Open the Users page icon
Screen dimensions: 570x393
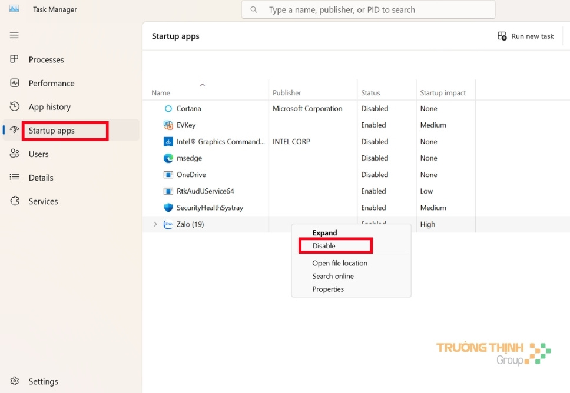(15, 154)
